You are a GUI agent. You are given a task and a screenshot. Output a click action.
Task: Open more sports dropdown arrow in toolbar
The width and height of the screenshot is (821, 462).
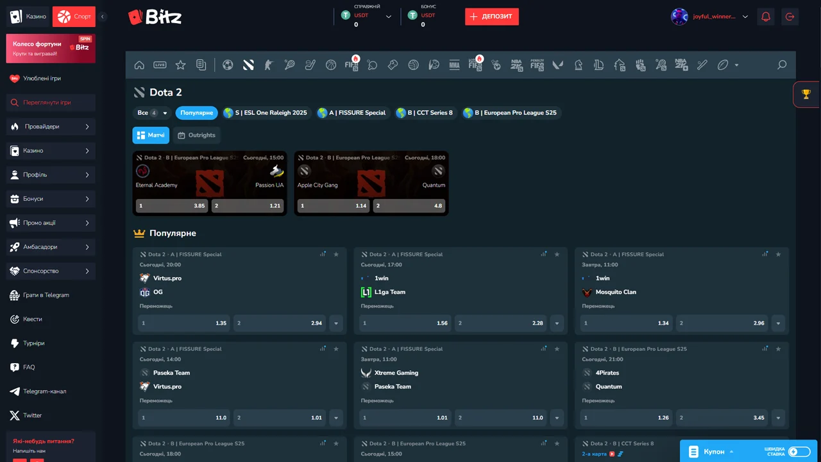point(736,65)
